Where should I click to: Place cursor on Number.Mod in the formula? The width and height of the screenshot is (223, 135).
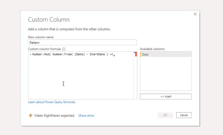41,54
